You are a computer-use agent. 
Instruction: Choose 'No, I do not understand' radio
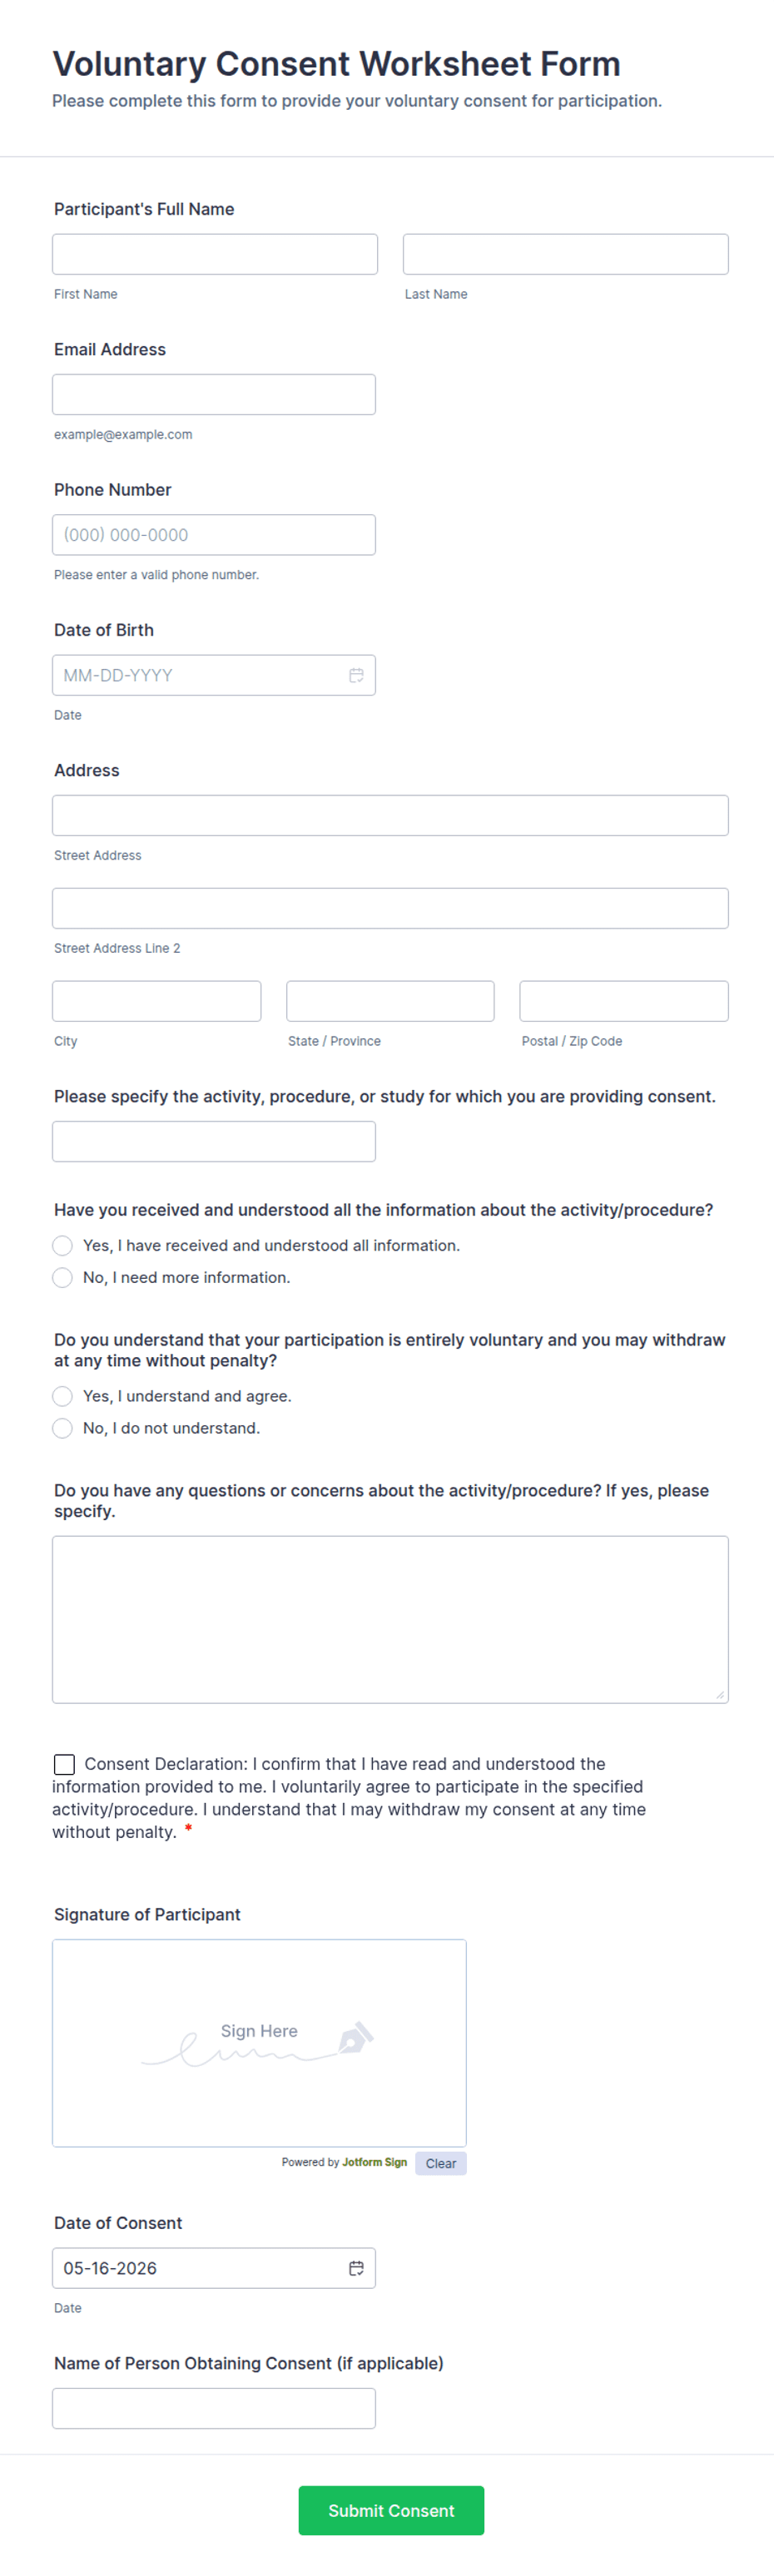tap(62, 1428)
